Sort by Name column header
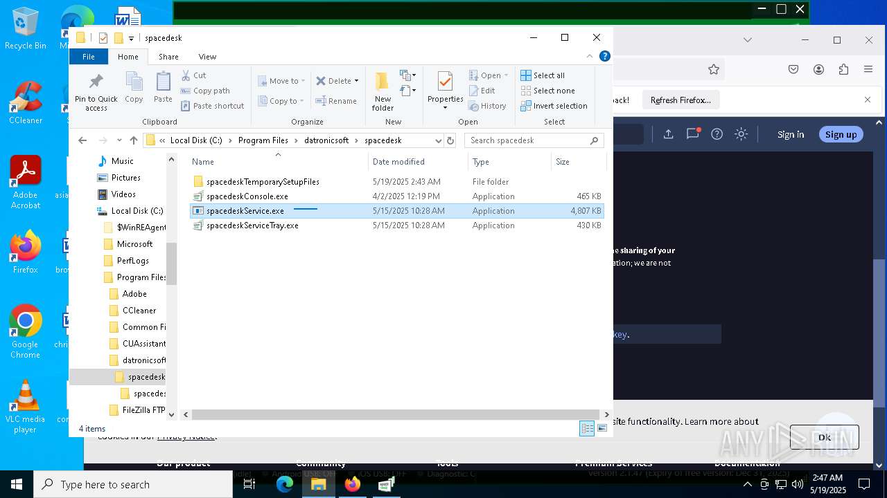 coord(279,162)
